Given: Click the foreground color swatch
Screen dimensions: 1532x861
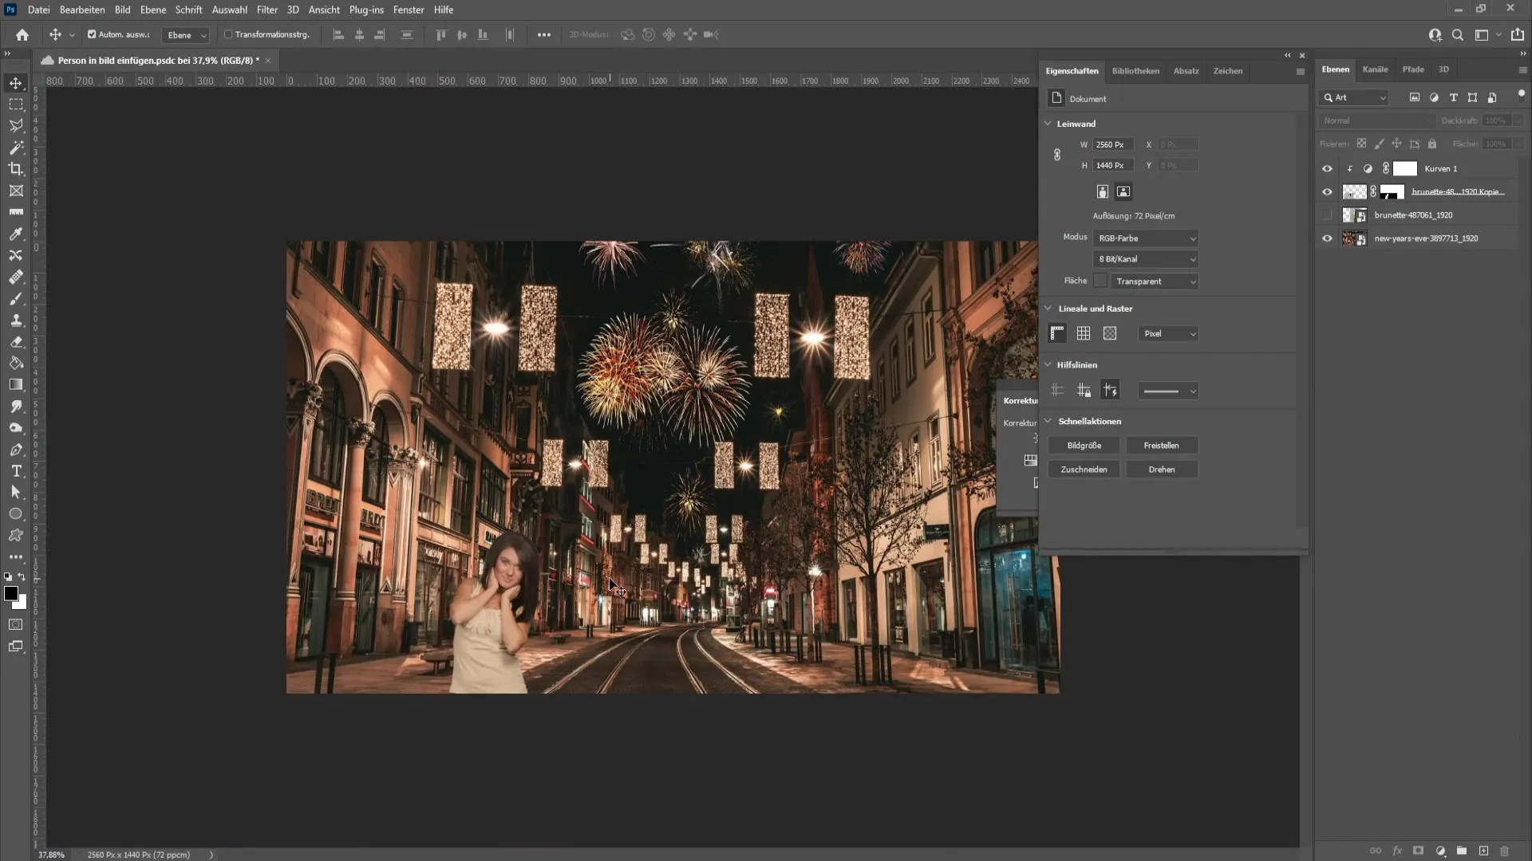Looking at the screenshot, I should pos(10,595).
